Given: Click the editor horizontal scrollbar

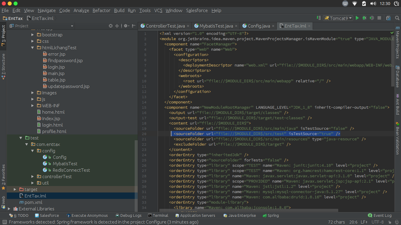Looking at the screenshot, I should (x=249, y=210).
